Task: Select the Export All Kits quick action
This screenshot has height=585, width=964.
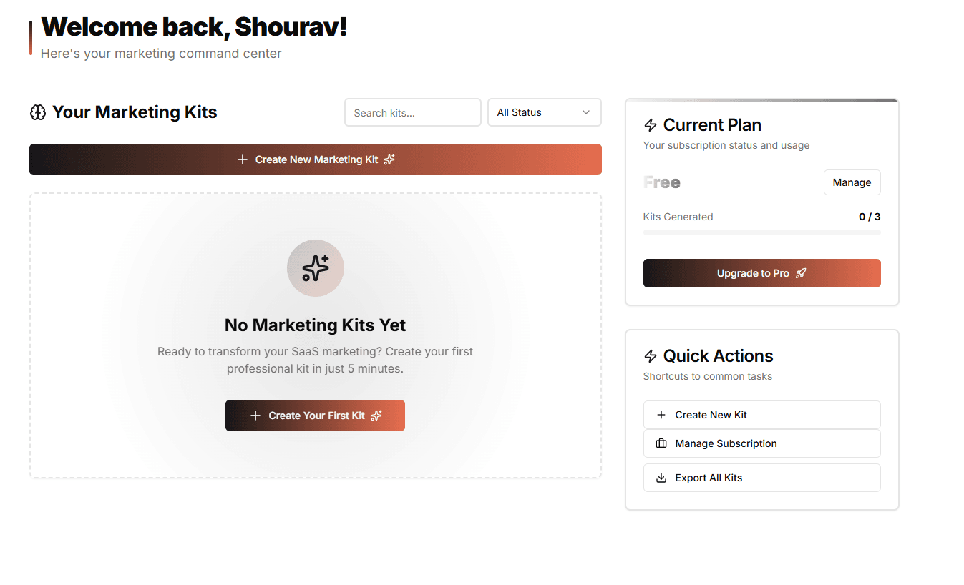Action: coord(761,478)
